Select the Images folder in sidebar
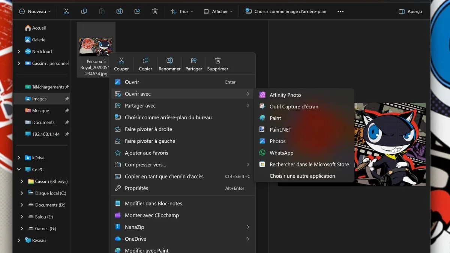The height and width of the screenshot is (253, 450). tap(42, 99)
